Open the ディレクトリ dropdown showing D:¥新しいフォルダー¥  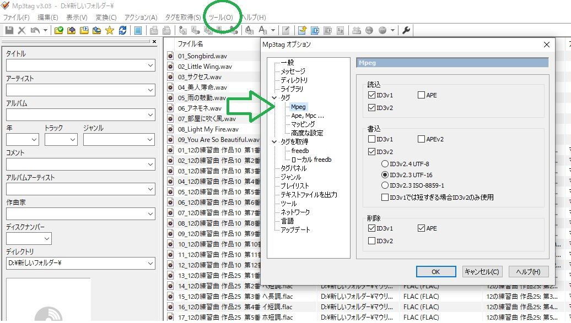point(150,264)
